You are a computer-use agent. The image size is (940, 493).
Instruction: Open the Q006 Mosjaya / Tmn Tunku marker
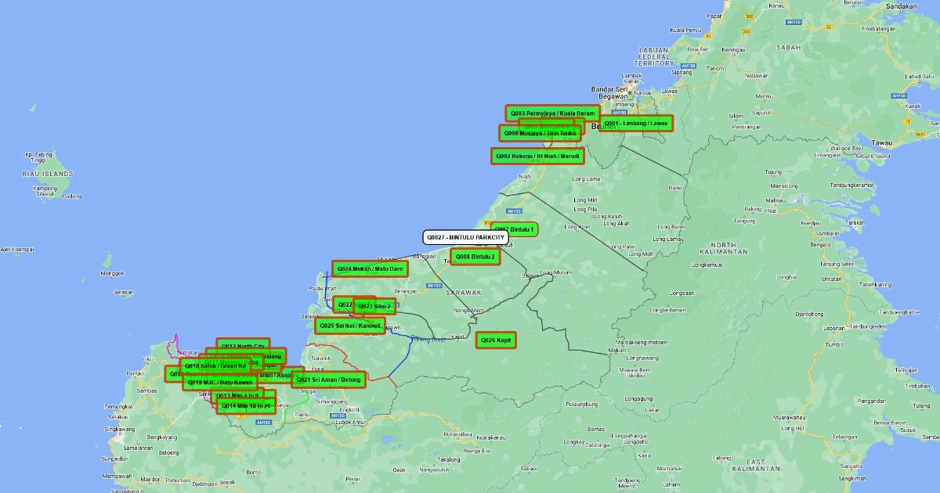(540, 134)
